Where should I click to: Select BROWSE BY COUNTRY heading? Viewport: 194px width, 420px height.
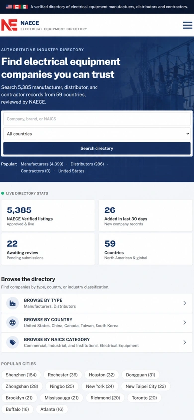click(48, 320)
